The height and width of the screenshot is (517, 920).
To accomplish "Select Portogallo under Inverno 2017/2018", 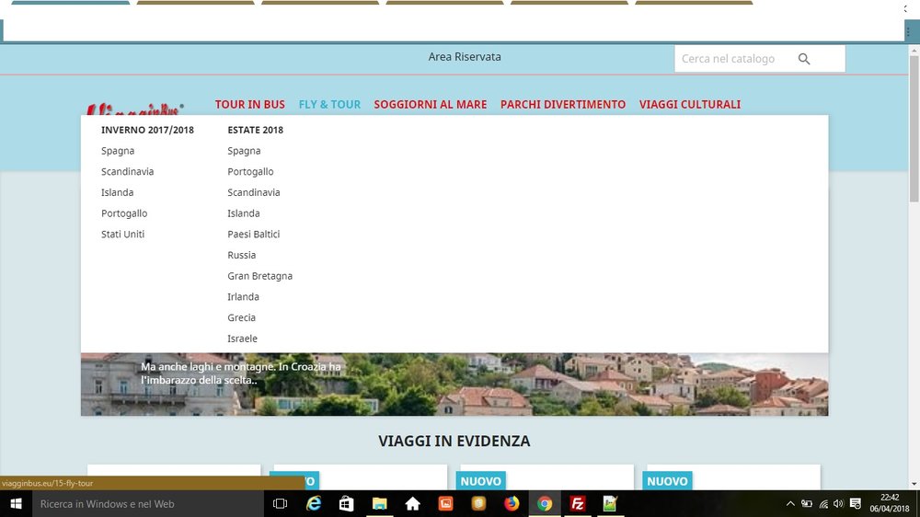I will (124, 213).
